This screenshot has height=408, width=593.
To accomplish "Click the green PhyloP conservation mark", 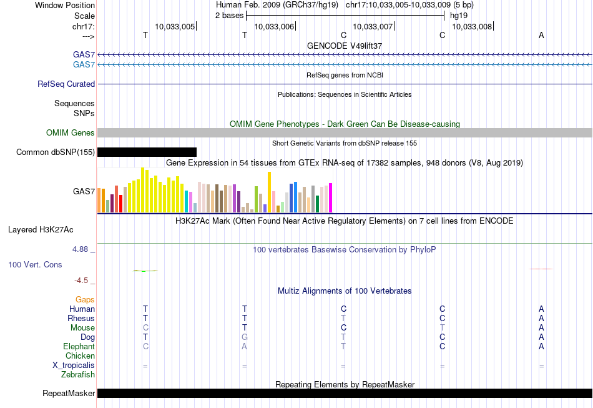I will (x=145, y=271).
